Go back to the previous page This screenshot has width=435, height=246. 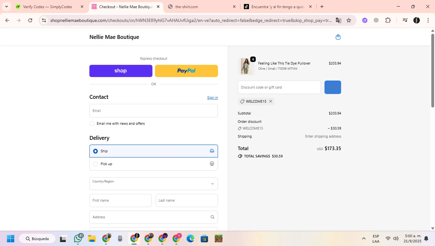(x=7, y=20)
